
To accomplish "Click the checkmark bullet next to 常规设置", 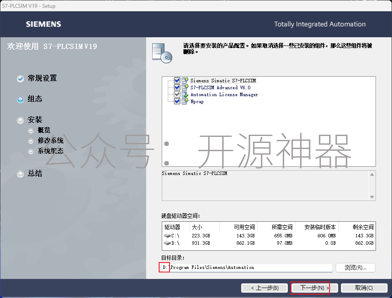I will pyautogui.click(x=20, y=79).
